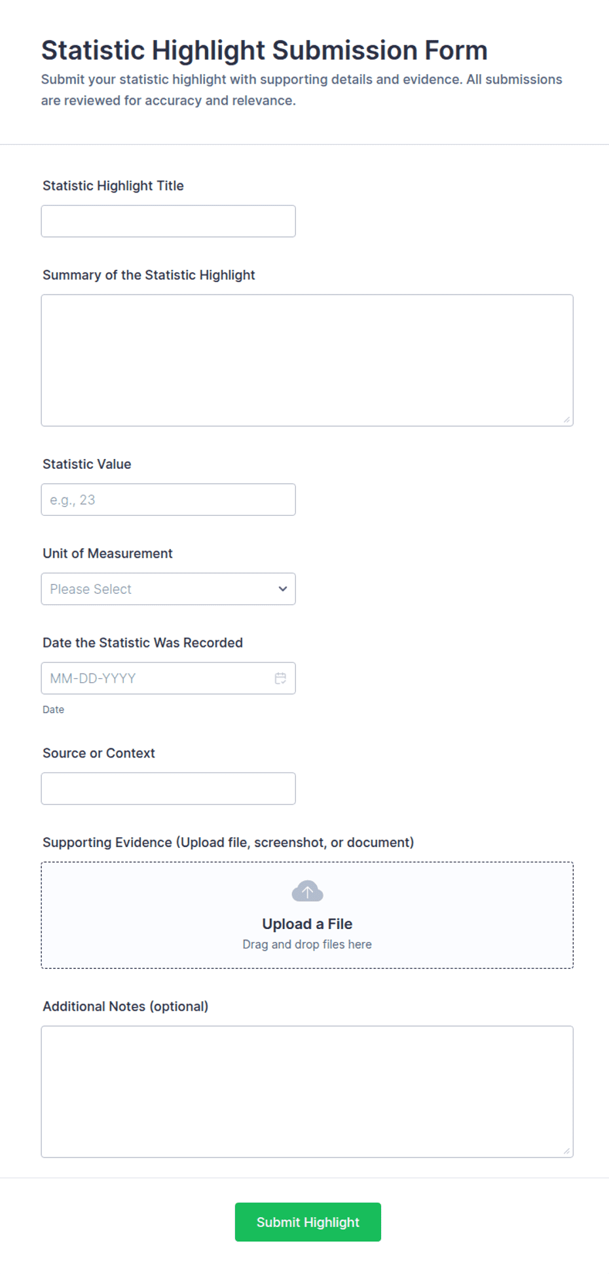Click the Statistic Highlight Title input
Screen dimensions: 609x1274
pyautogui.click(x=168, y=221)
